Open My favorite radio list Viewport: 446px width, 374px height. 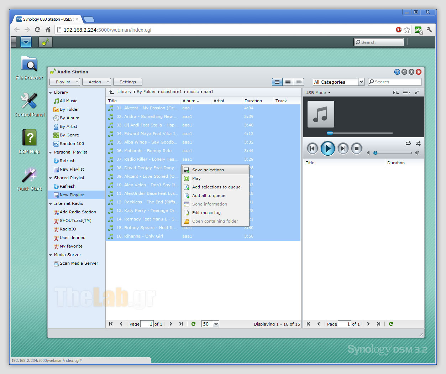click(71, 246)
